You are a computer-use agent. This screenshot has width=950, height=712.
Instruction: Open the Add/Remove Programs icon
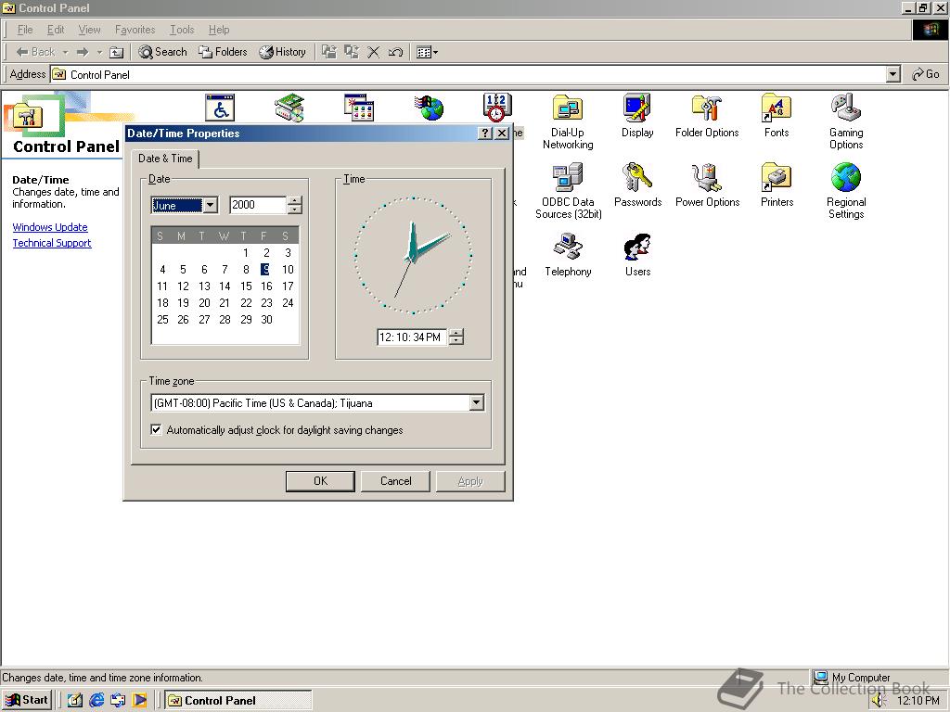[359, 108]
